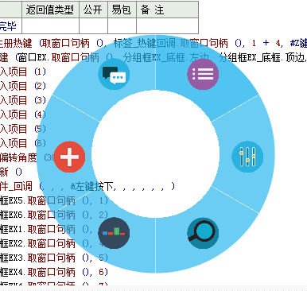Viewport: 307px width, 291px height.
Task: Click the chat bubbles icon in radial menu
Action: click(x=114, y=74)
